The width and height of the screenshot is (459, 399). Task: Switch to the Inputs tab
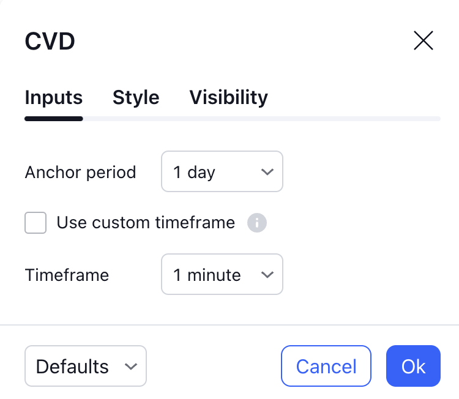[x=54, y=97]
